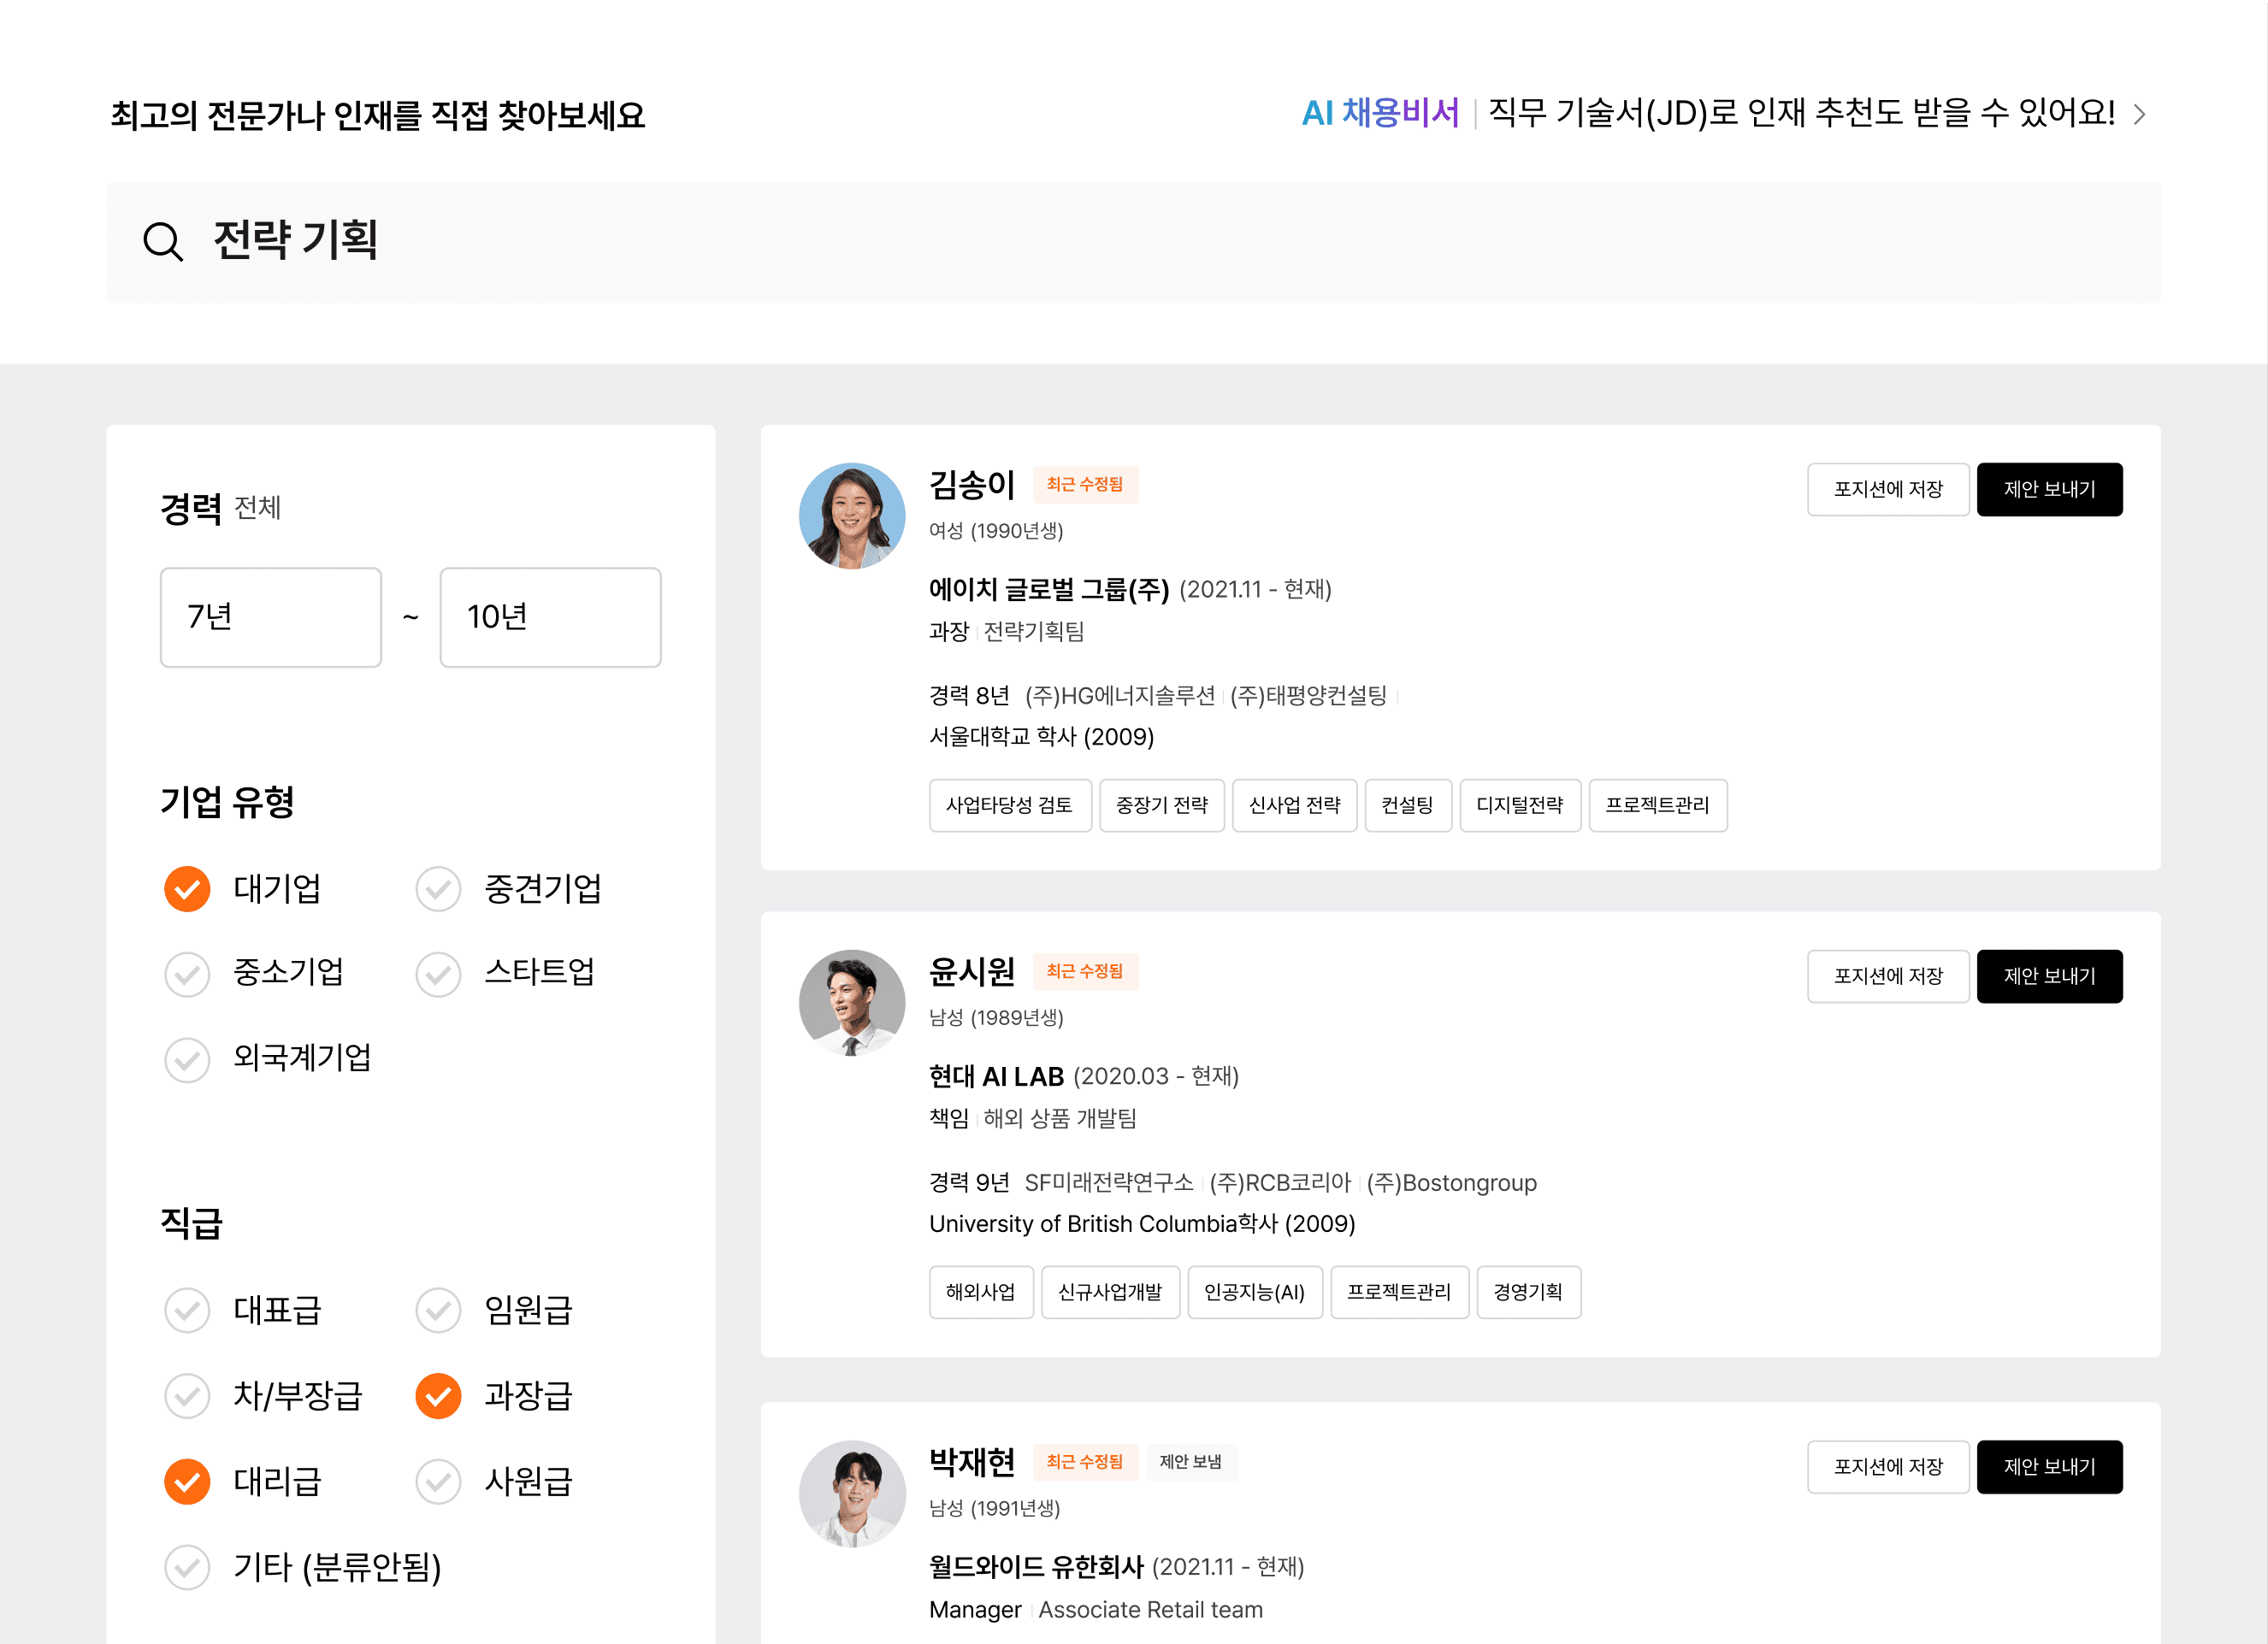
Task: Uncheck the 과장급 rank filter
Action: click(x=438, y=1396)
